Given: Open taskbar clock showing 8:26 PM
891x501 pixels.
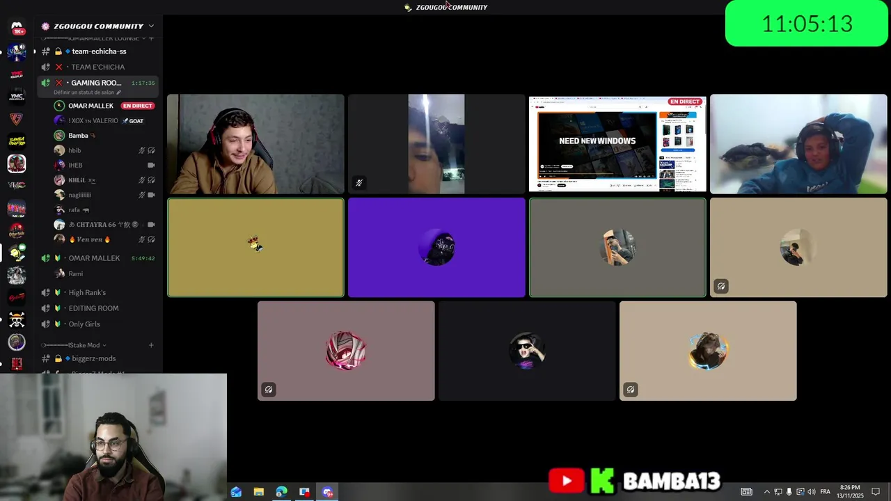Looking at the screenshot, I should [850, 492].
